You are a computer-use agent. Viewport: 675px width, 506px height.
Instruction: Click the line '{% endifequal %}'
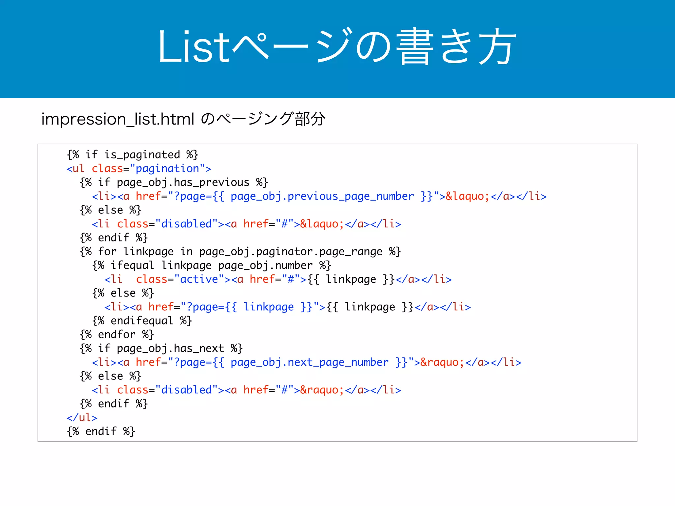pyautogui.click(x=142, y=321)
